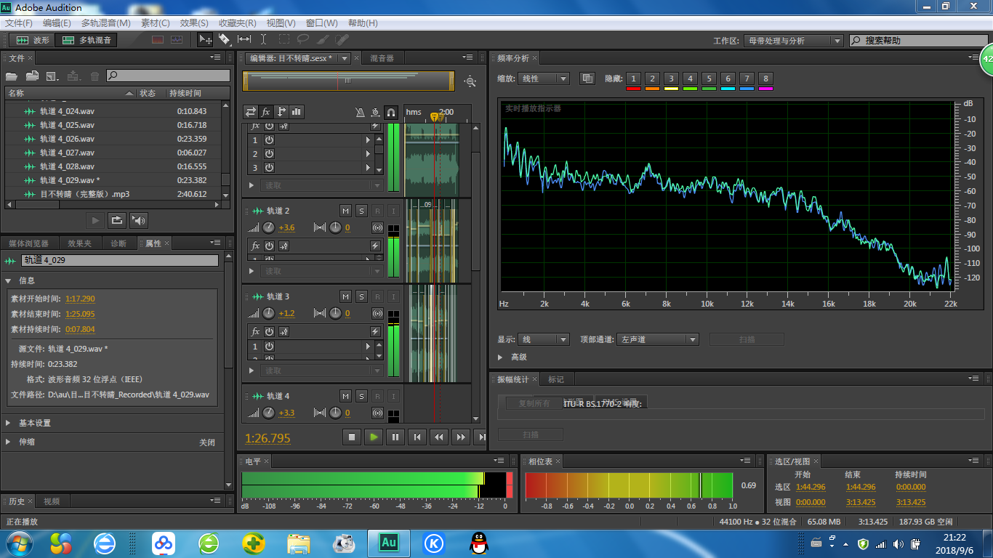Expand the 高级 advanced section
The width and height of the screenshot is (993, 558).
point(500,357)
